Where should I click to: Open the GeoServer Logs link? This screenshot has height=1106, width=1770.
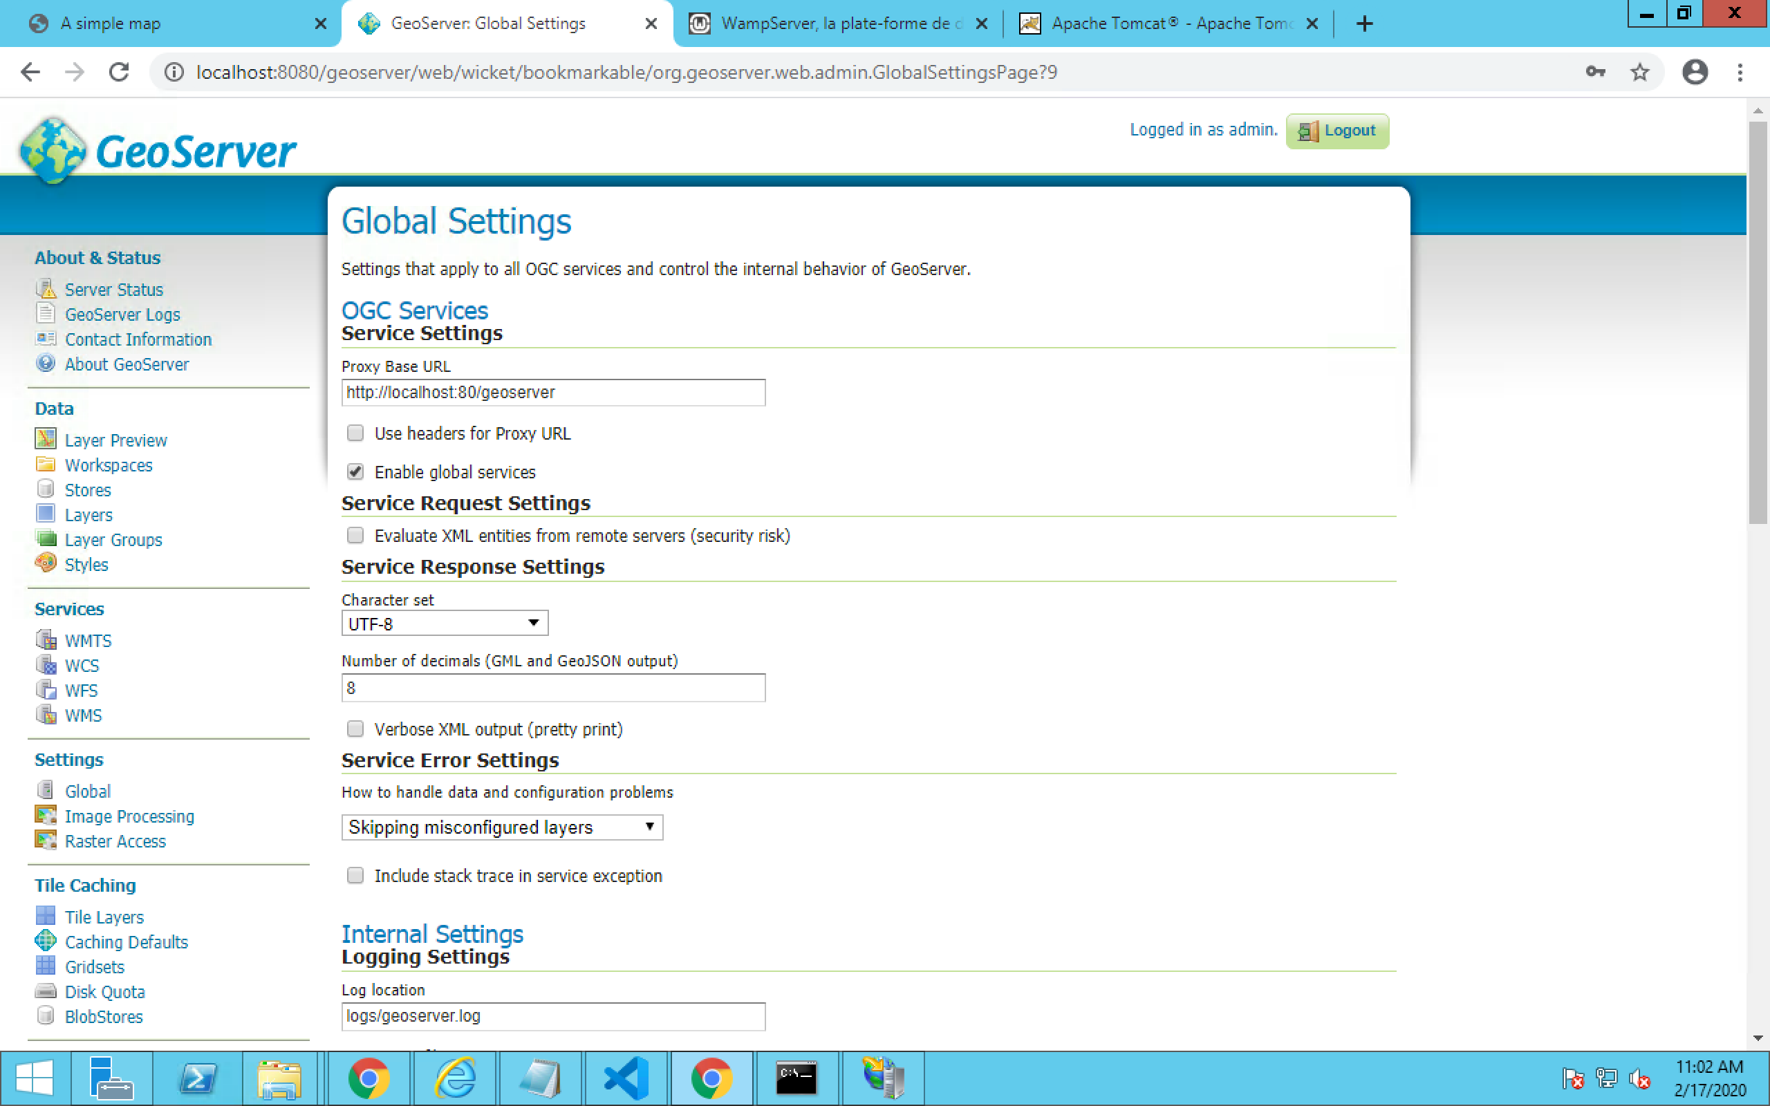pyautogui.click(x=122, y=314)
